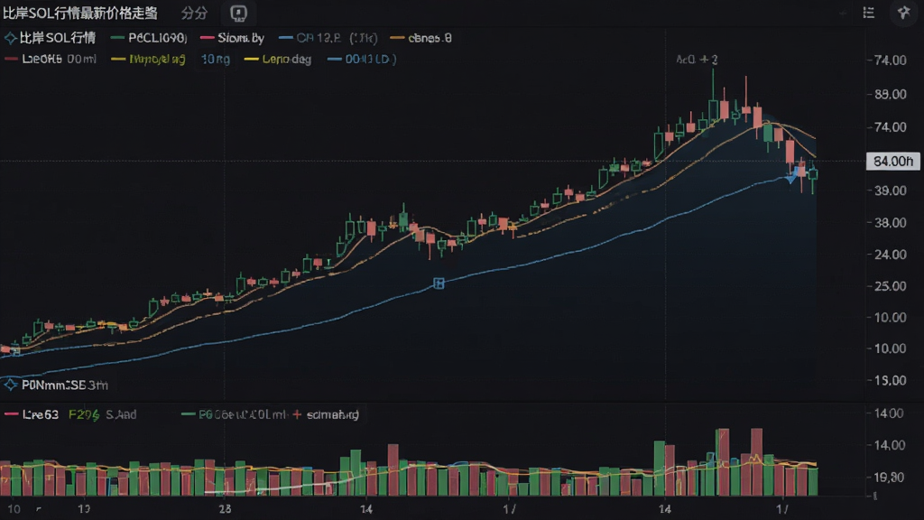
Task: Toggle the red Le0ft5 00ml legend entry
Action: click(x=51, y=59)
